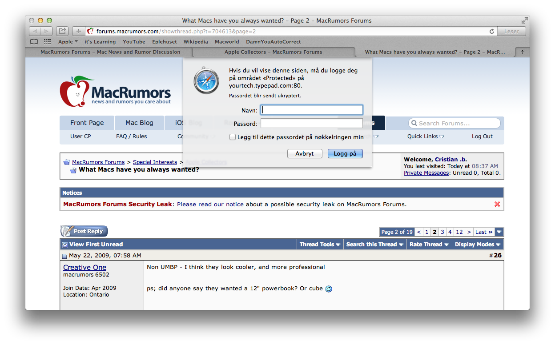Open Private Messages link

[426, 173]
